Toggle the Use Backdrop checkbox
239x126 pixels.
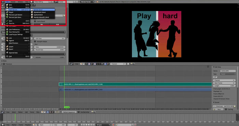point(79,112)
